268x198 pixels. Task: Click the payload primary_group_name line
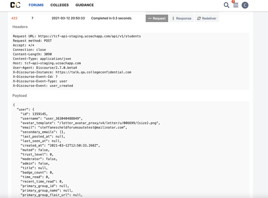47,190
